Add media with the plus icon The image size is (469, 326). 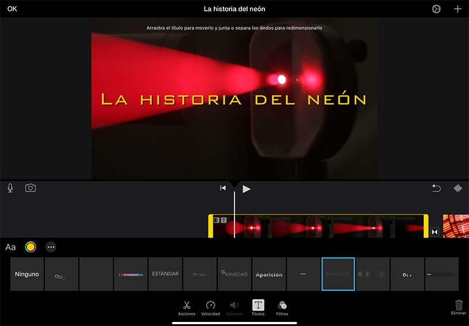tap(458, 9)
